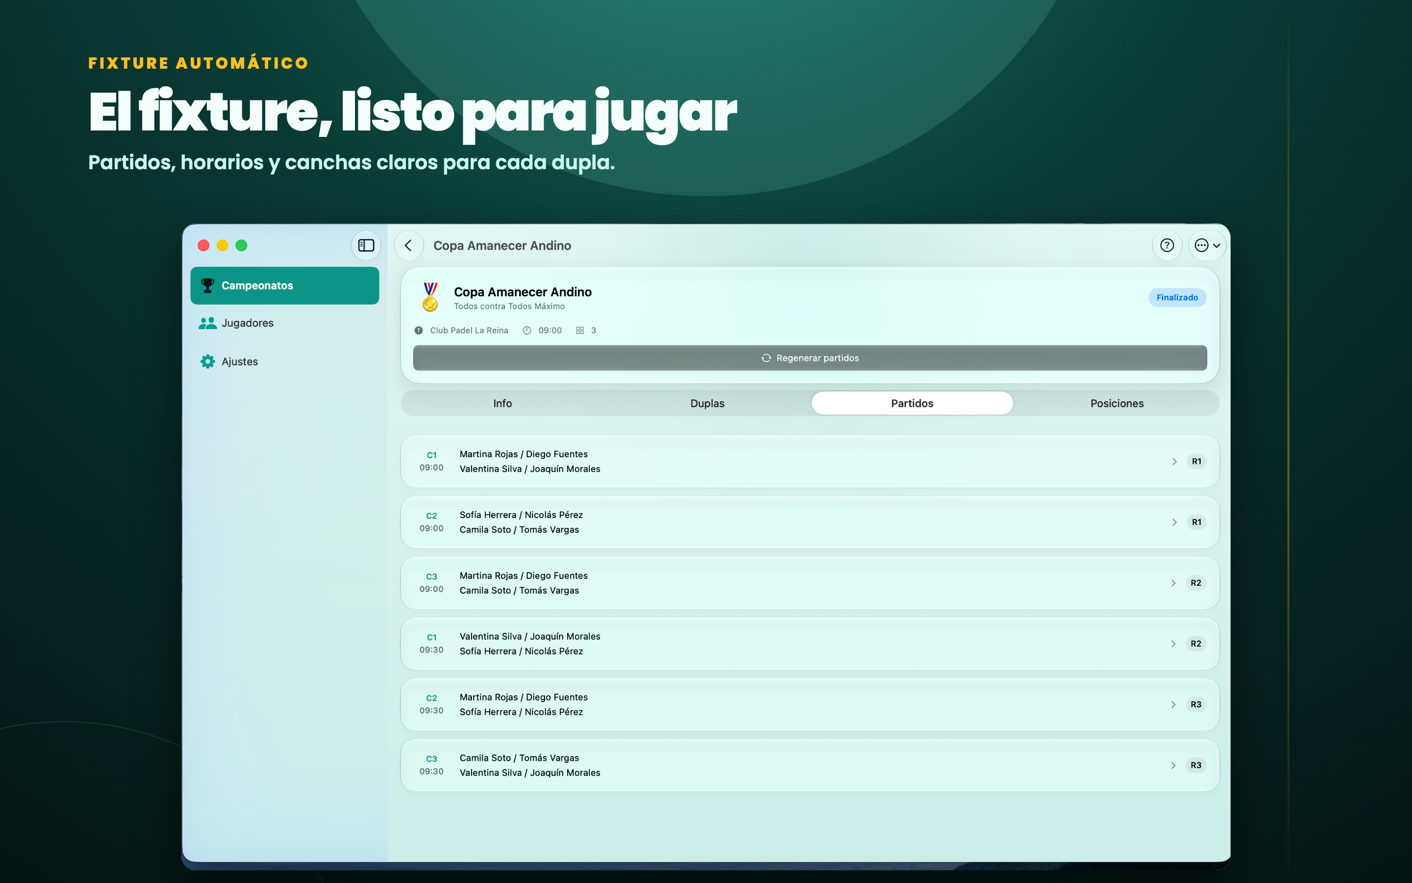This screenshot has height=883, width=1412.
Task: Click the C1 09:00 court and time label
Action: [431, 461]
